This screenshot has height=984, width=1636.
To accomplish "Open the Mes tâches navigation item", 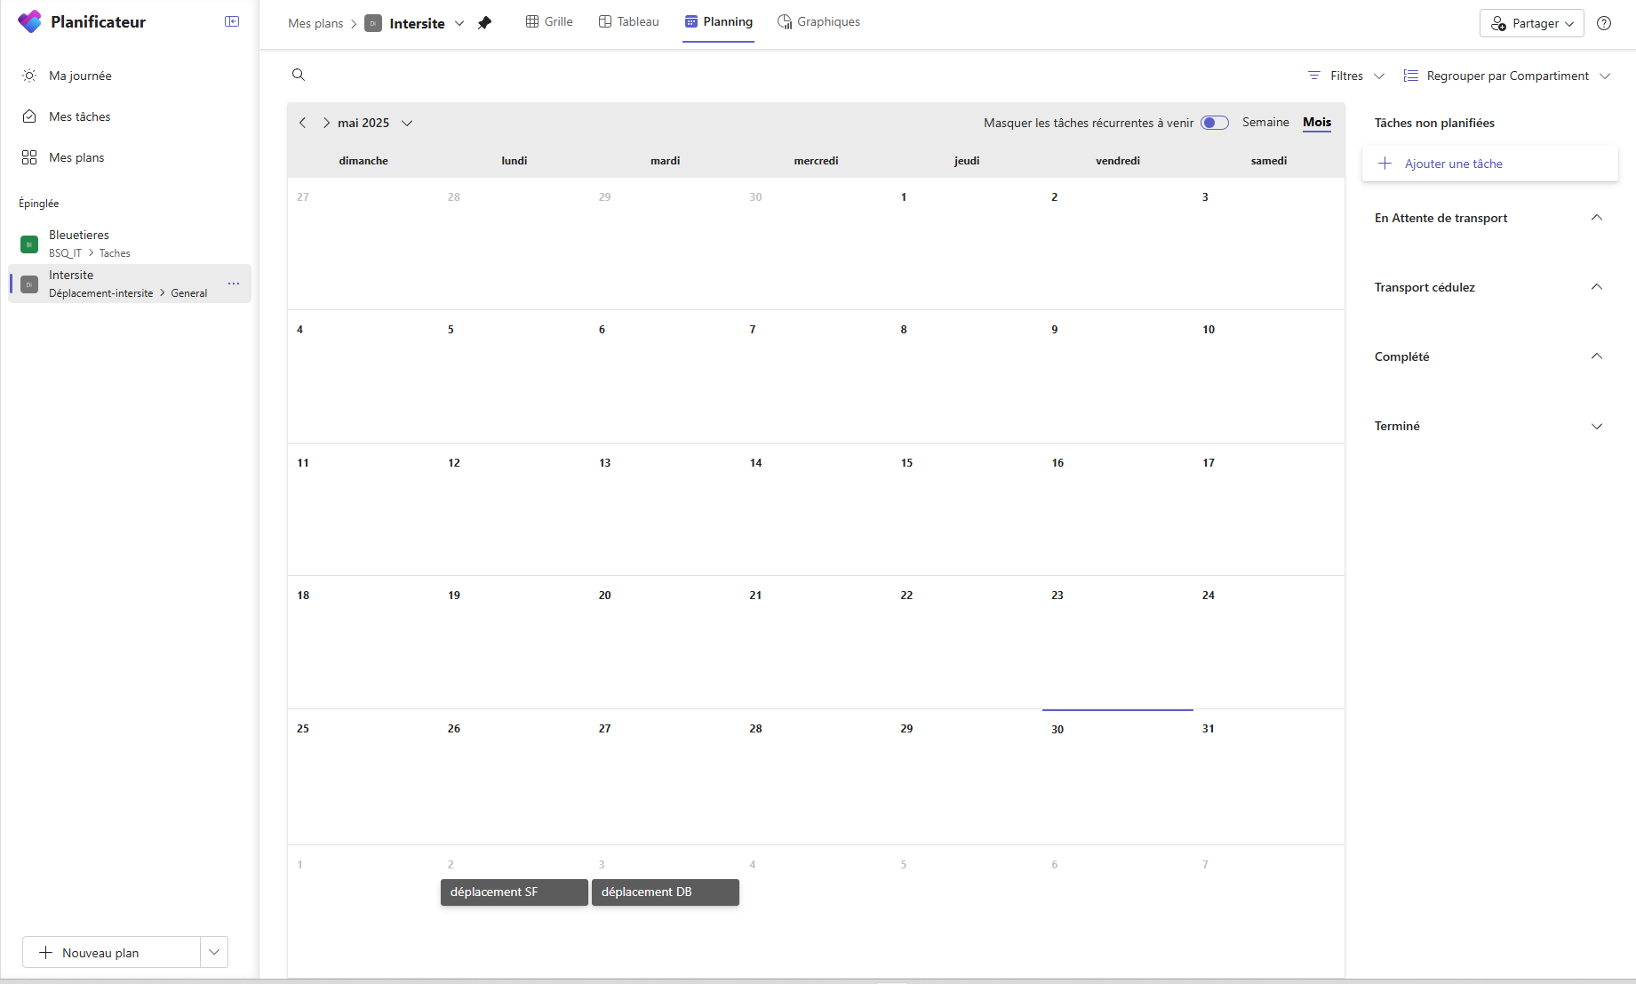I will click(x=130, y=116).
